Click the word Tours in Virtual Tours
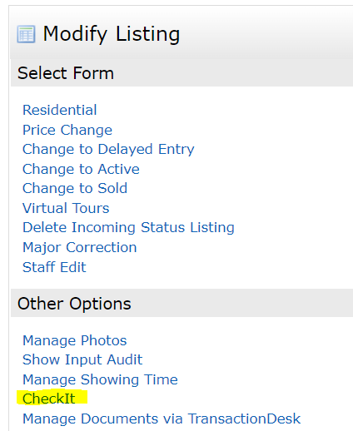353x431 pixels. coord(91,208)
